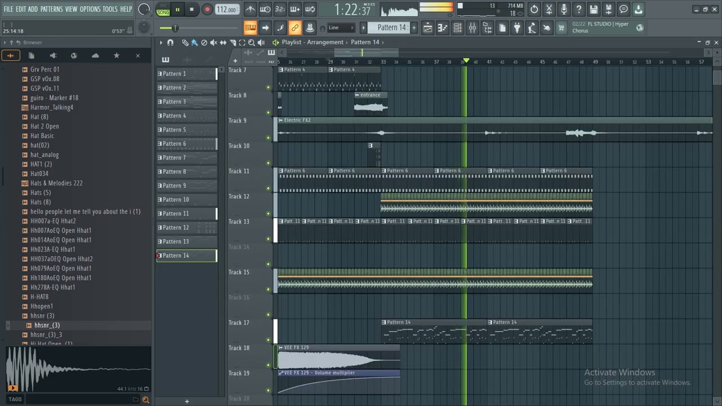
Task: Activate the Playback speaker tool in Playlist
Action: click(261, 42)
